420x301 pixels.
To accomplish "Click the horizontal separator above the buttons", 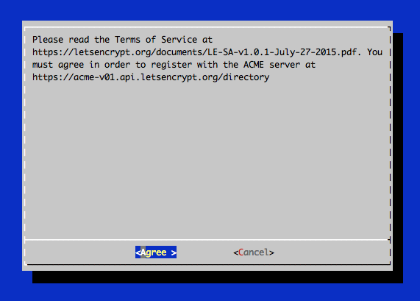I will point(207,240).
